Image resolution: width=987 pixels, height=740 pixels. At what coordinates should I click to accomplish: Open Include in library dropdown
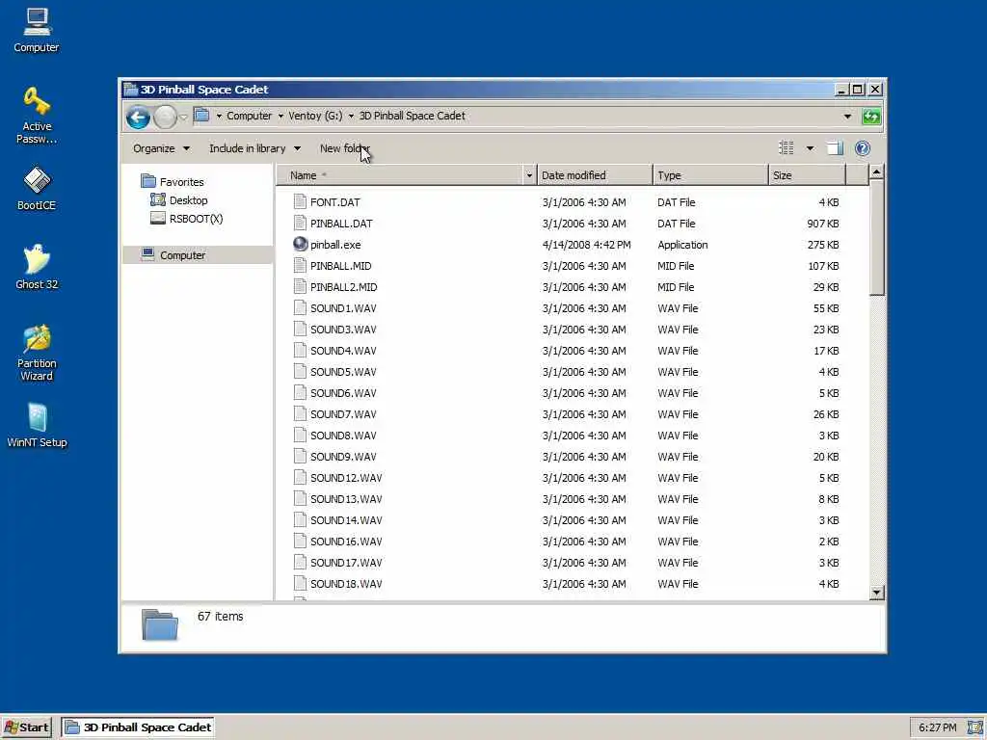click(x=254, y=148)
